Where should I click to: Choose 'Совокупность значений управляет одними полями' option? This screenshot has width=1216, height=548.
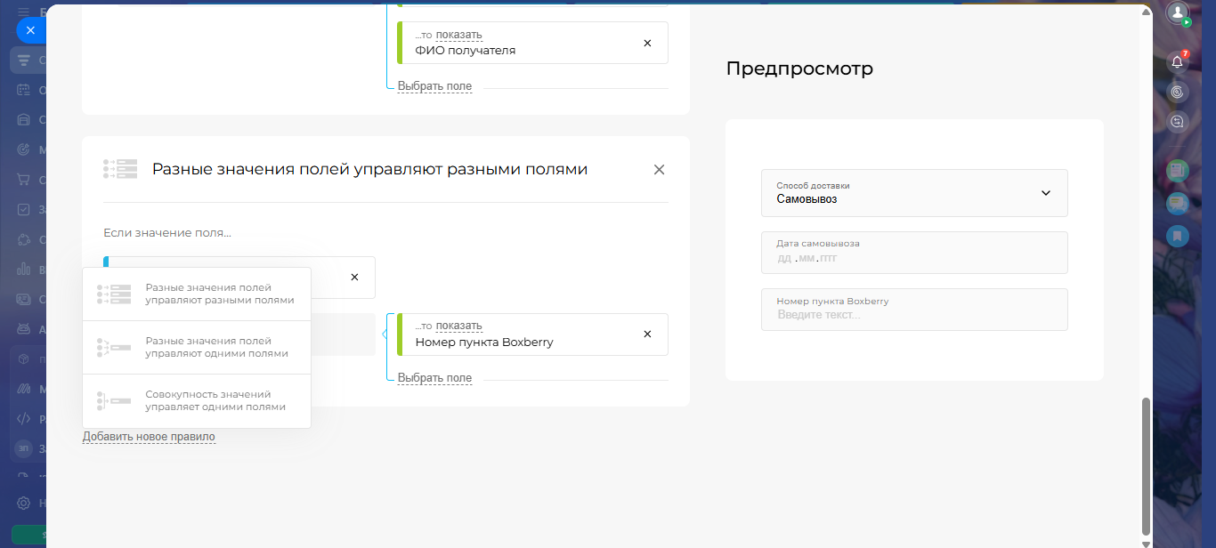pyautogui.click(x=197, y=400)
